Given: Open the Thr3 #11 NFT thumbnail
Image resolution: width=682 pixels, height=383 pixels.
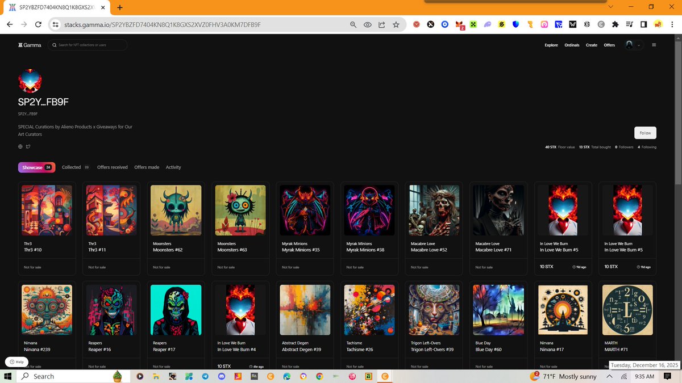Looking at the screenshot, I should pos(111,210).
